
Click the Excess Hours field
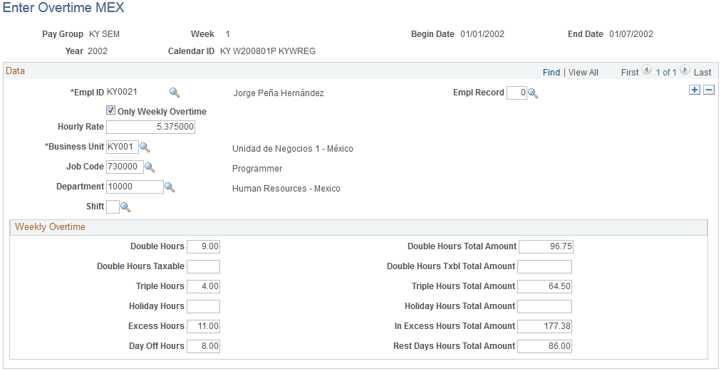coord(203,327)
